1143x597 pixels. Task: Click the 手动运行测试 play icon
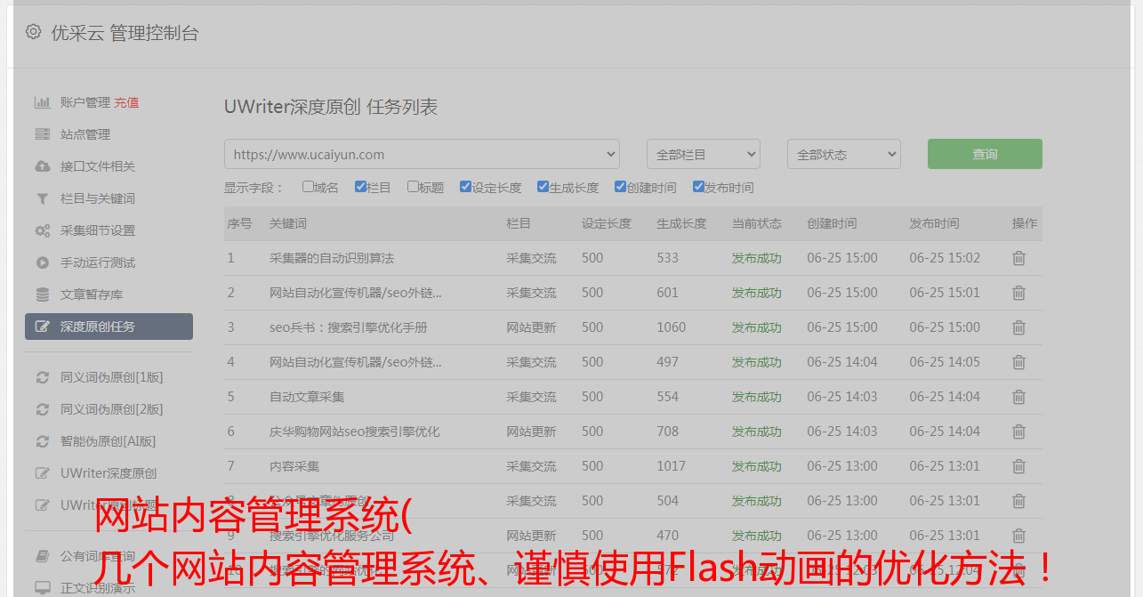(x=42, y=262)
